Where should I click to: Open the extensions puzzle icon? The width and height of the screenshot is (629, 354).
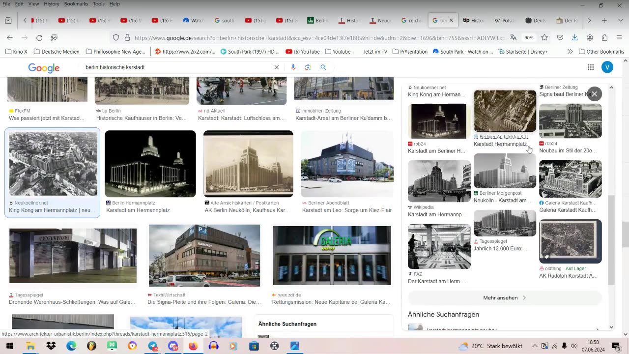pos(604,37)
